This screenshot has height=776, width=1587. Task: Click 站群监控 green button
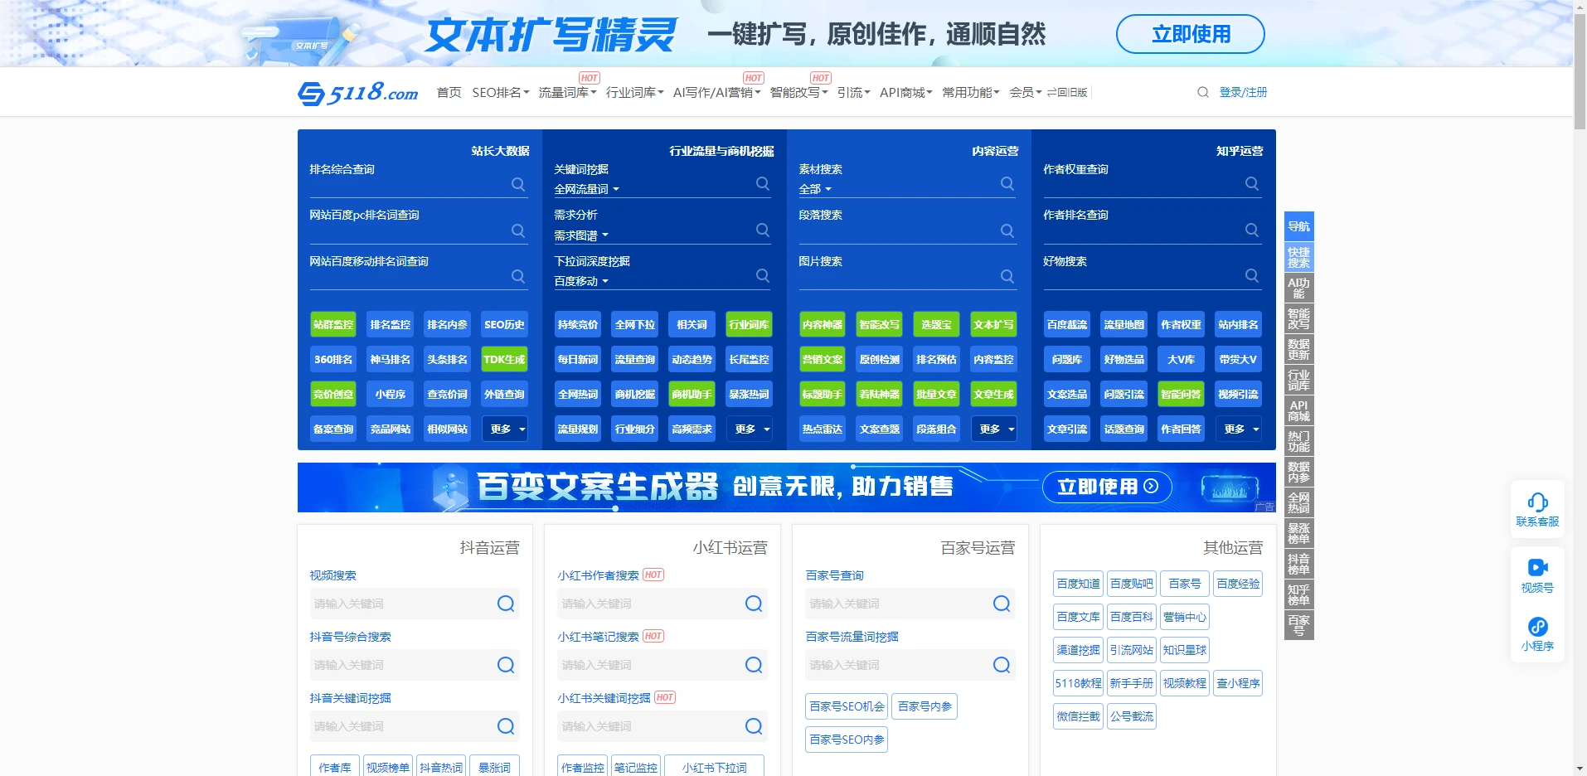tap(333, 324)
